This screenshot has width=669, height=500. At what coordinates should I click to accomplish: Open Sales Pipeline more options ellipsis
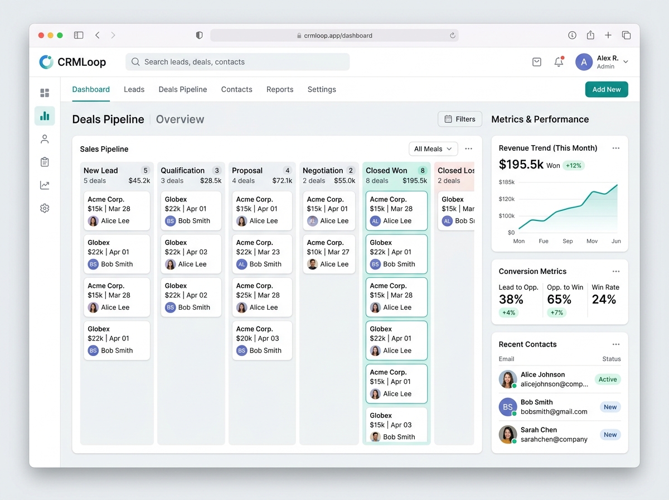468,149
